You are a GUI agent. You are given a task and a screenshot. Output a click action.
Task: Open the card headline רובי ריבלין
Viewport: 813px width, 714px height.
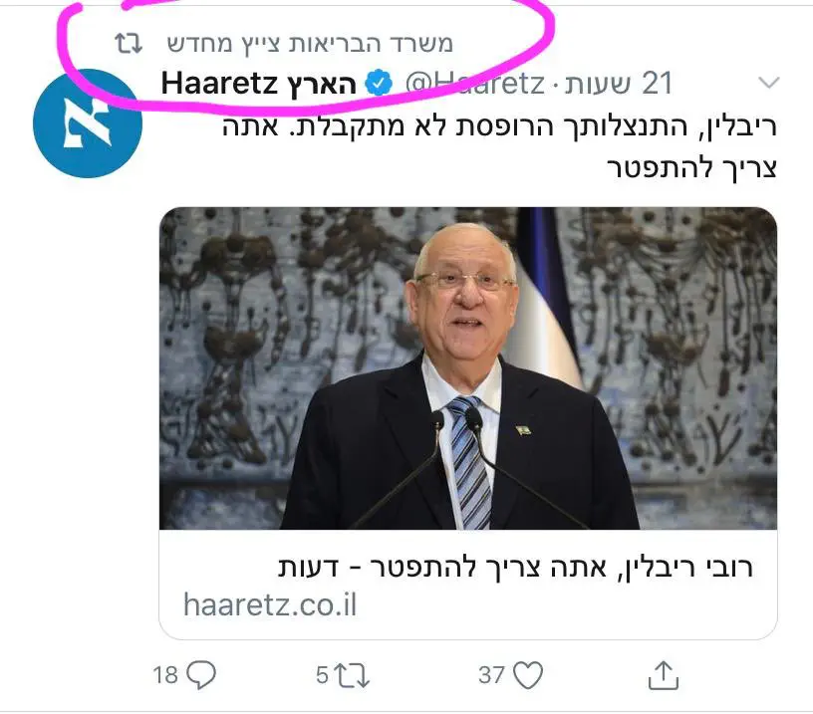tap(515, 568)
